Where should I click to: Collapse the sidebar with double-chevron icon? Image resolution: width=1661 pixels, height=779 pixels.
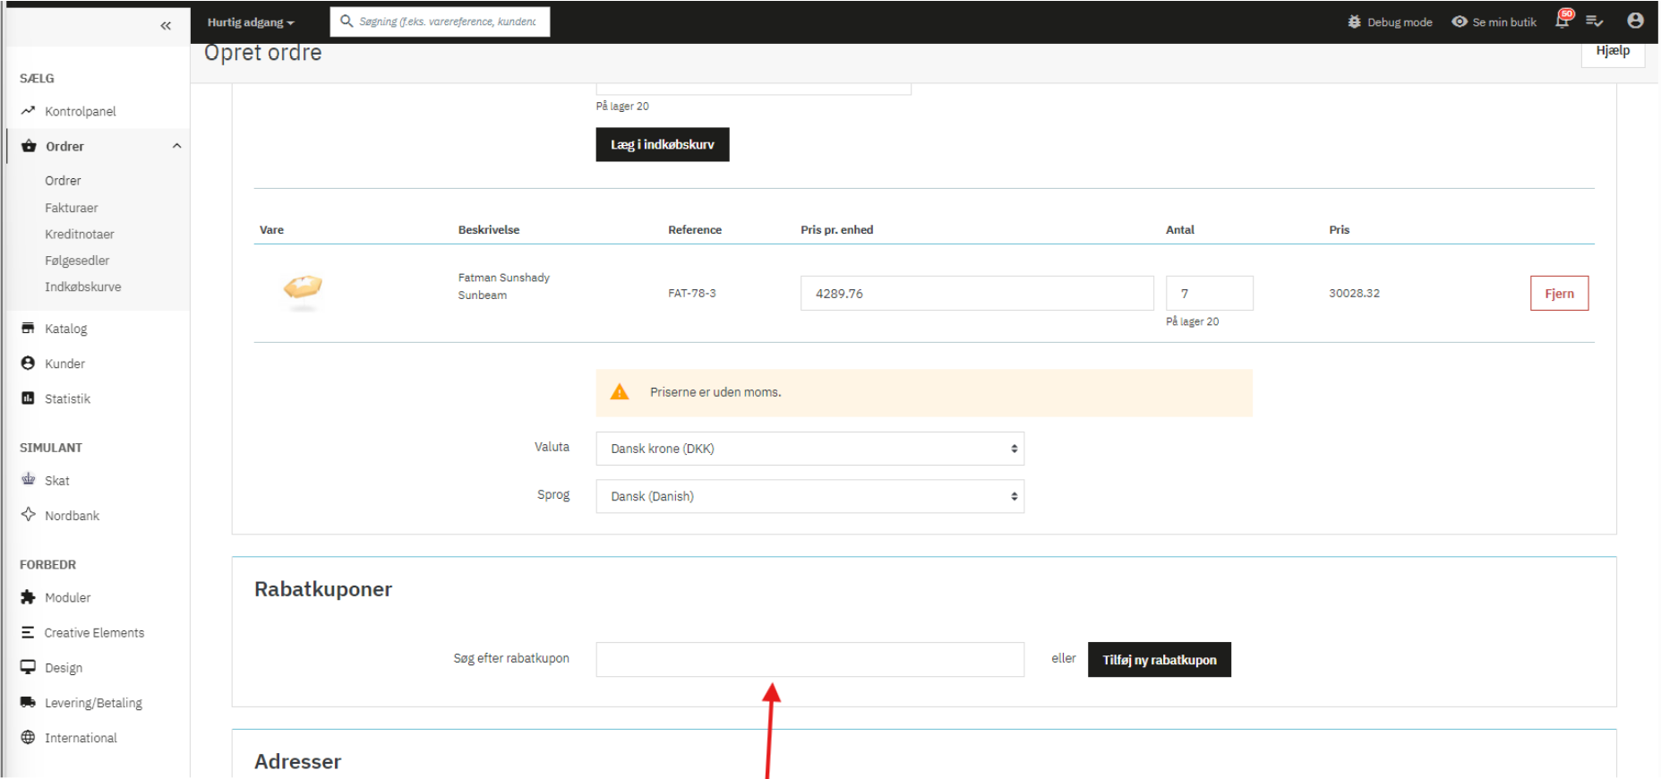(166, 26)
